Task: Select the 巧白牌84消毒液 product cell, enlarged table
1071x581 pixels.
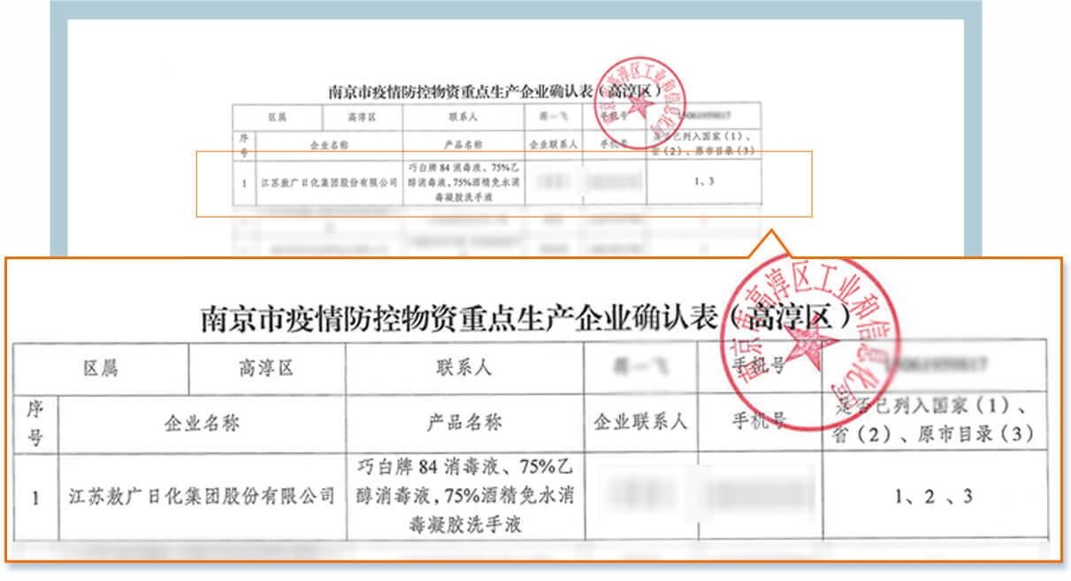Action: [x=464, y=497]
